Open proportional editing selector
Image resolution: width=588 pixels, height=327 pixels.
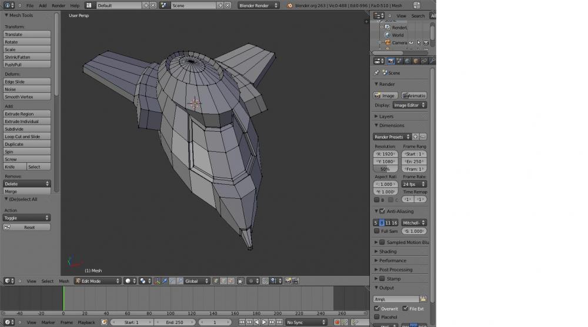253,281
